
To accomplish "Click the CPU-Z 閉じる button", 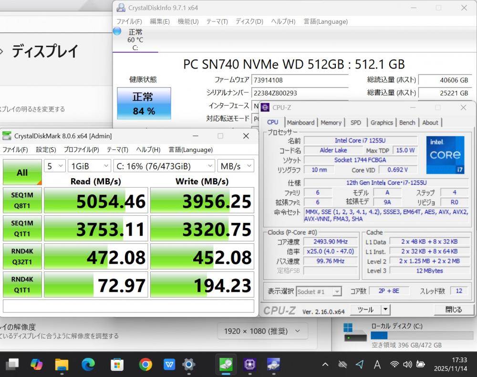I will 454,309.
